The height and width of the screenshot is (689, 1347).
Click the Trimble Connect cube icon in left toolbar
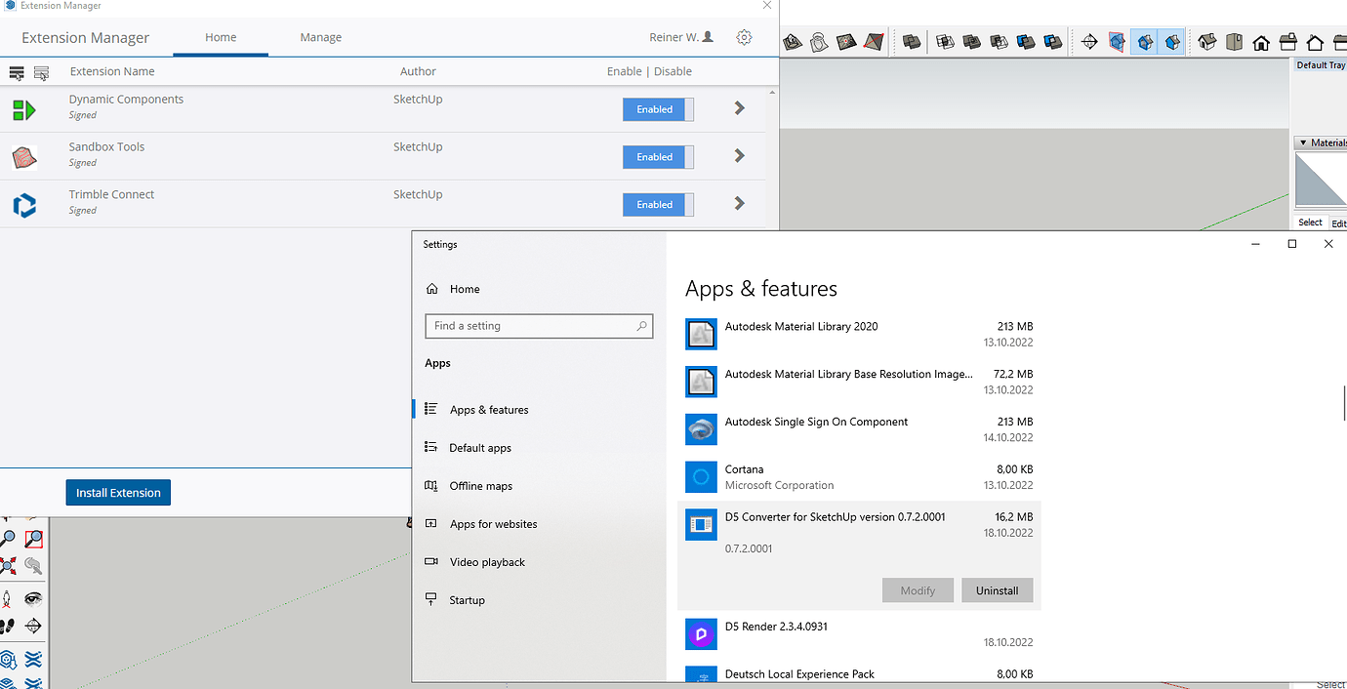coord(8,659)
